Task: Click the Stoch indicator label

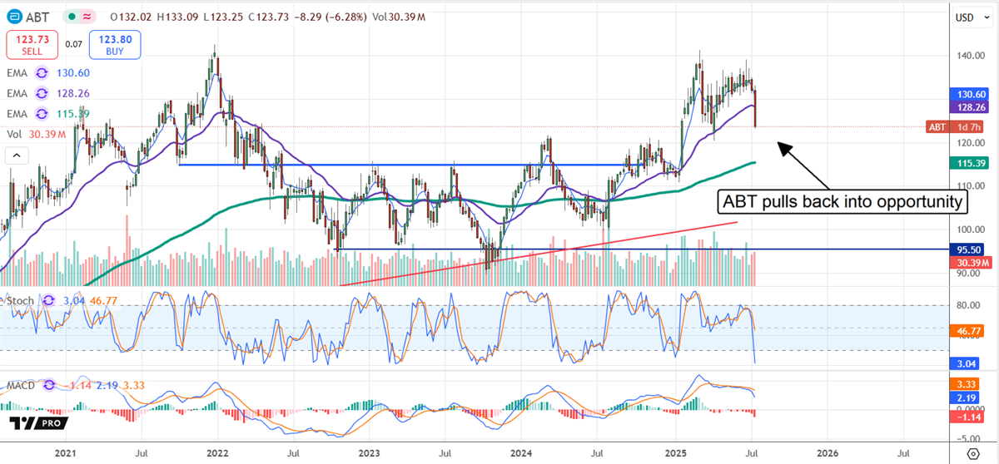Action: (x=20, y=300)
